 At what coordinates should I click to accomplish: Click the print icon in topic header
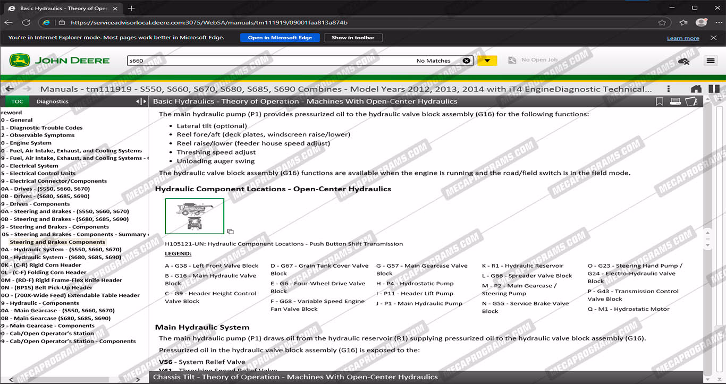pos(675,101)
